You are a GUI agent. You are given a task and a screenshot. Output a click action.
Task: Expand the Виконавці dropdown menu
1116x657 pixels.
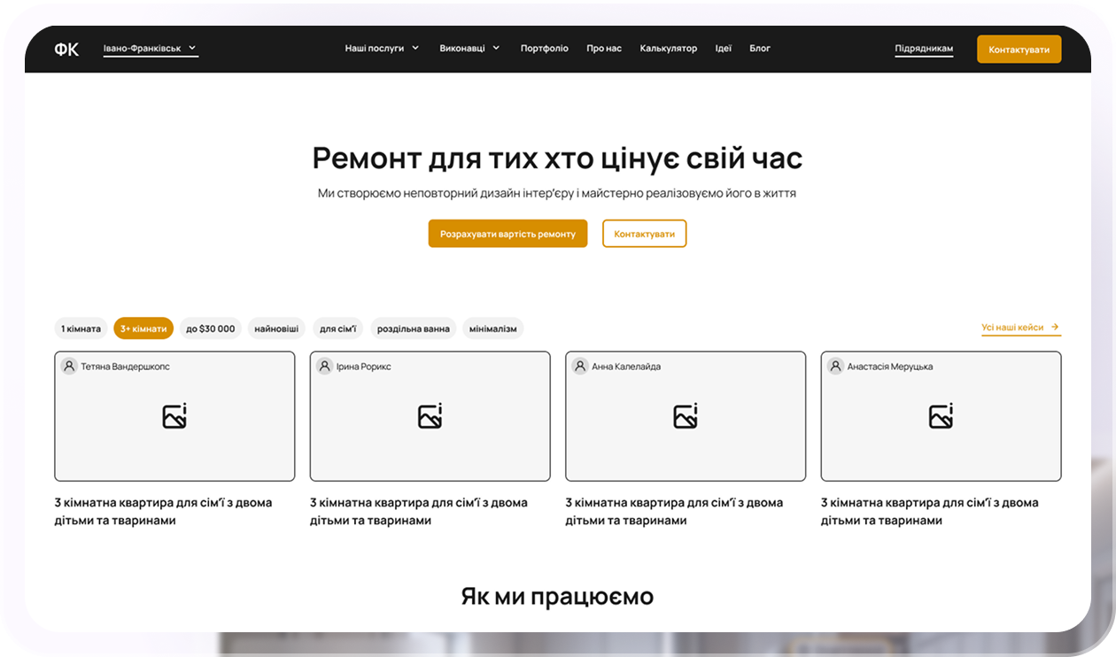tap(469, 49)
